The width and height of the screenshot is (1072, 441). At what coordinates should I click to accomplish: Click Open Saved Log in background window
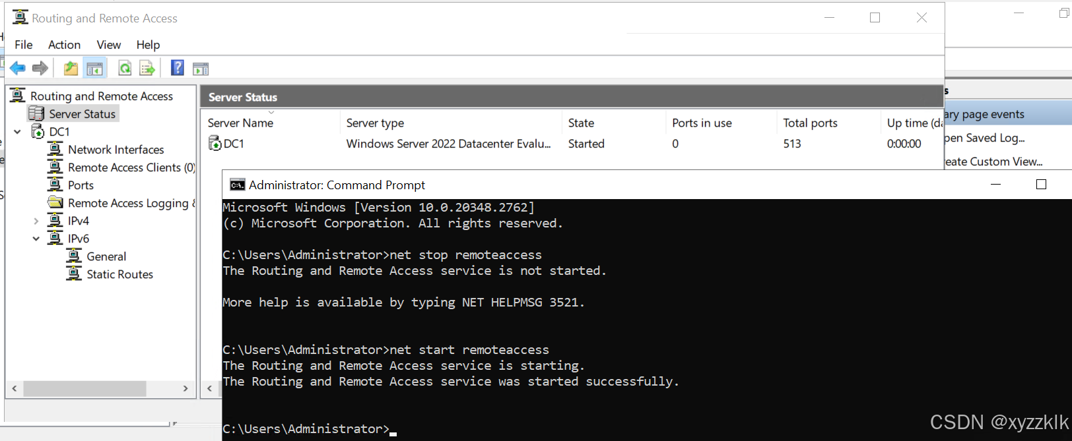(985, 138)
